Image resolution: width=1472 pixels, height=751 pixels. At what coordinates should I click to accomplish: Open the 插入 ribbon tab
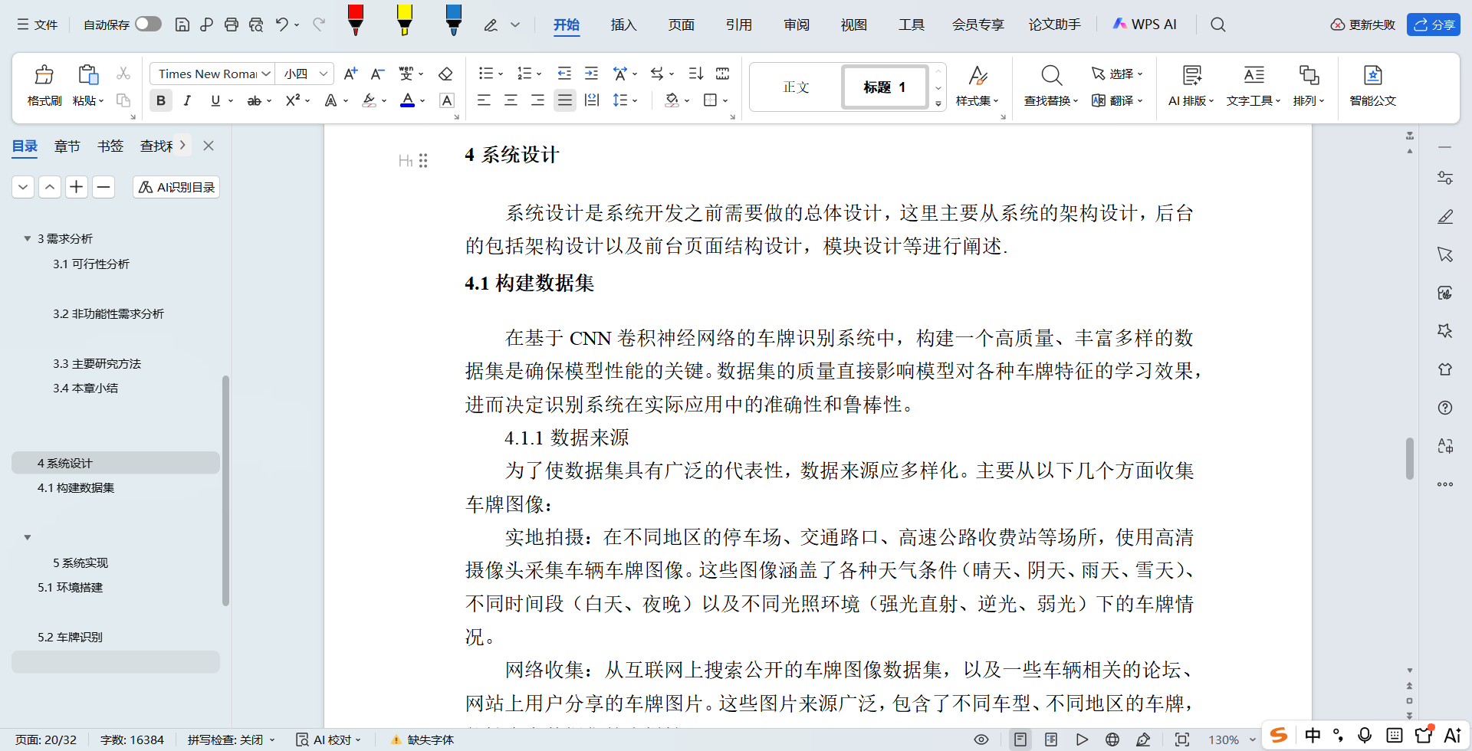point(623,25)
